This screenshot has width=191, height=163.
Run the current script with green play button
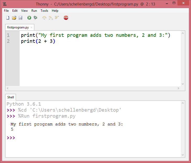29,18
